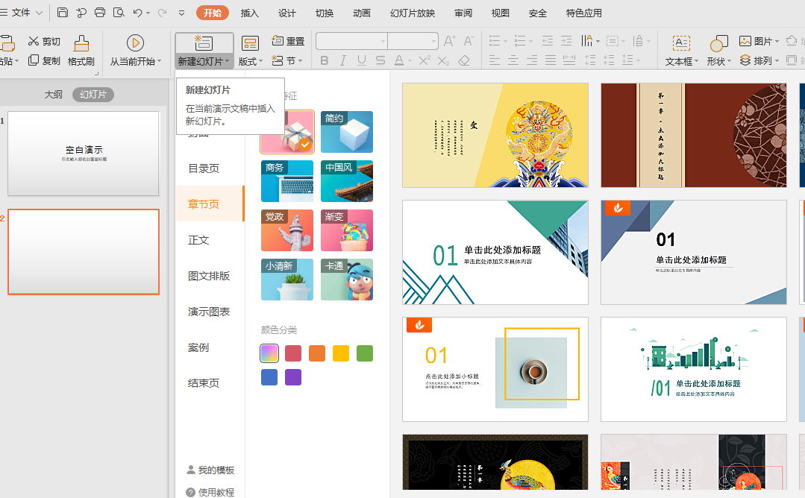
Task: Select the 中国风 style filter tile
Action: 347,181
